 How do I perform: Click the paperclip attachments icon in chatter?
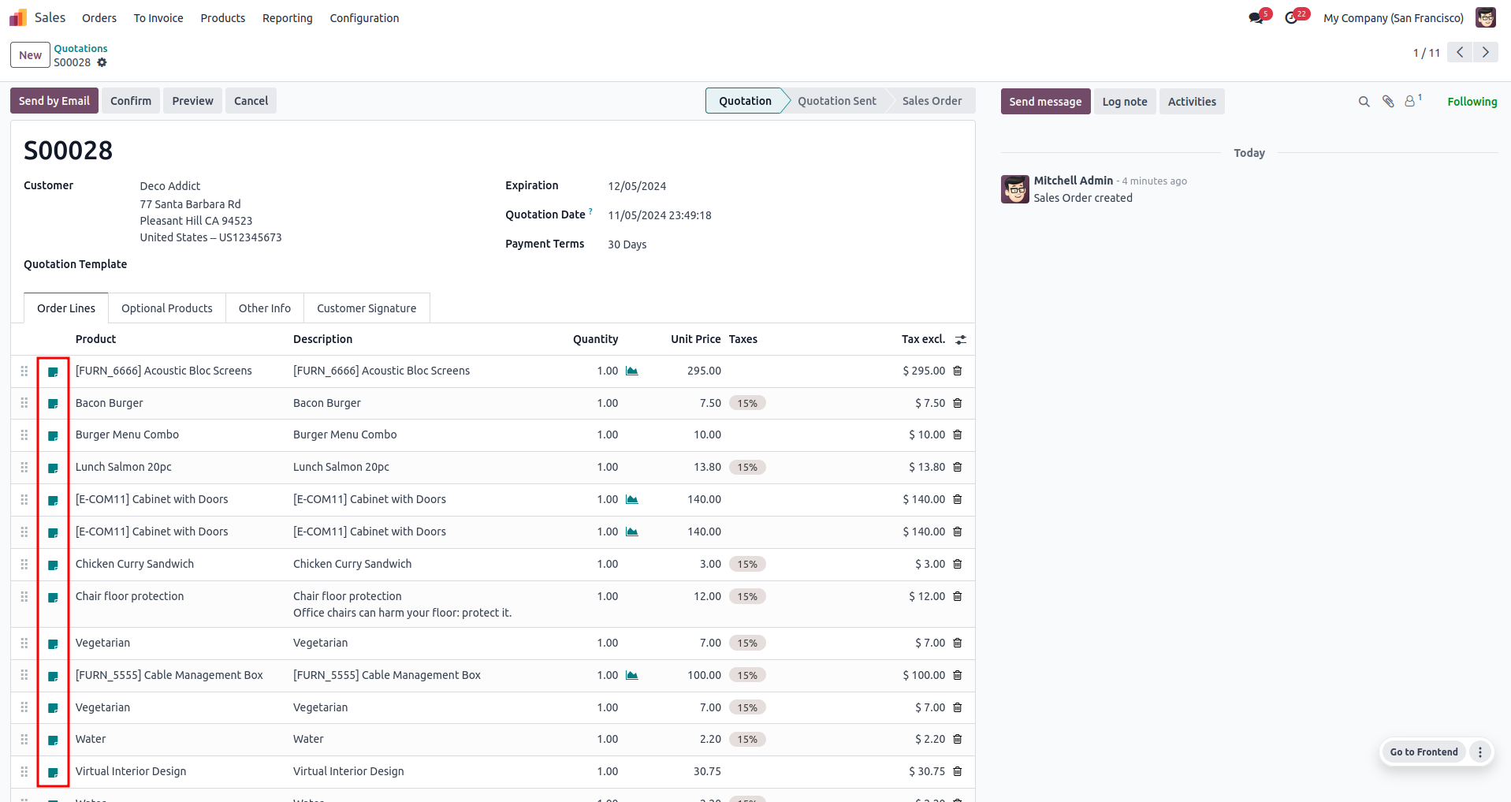pos(1388,102)
